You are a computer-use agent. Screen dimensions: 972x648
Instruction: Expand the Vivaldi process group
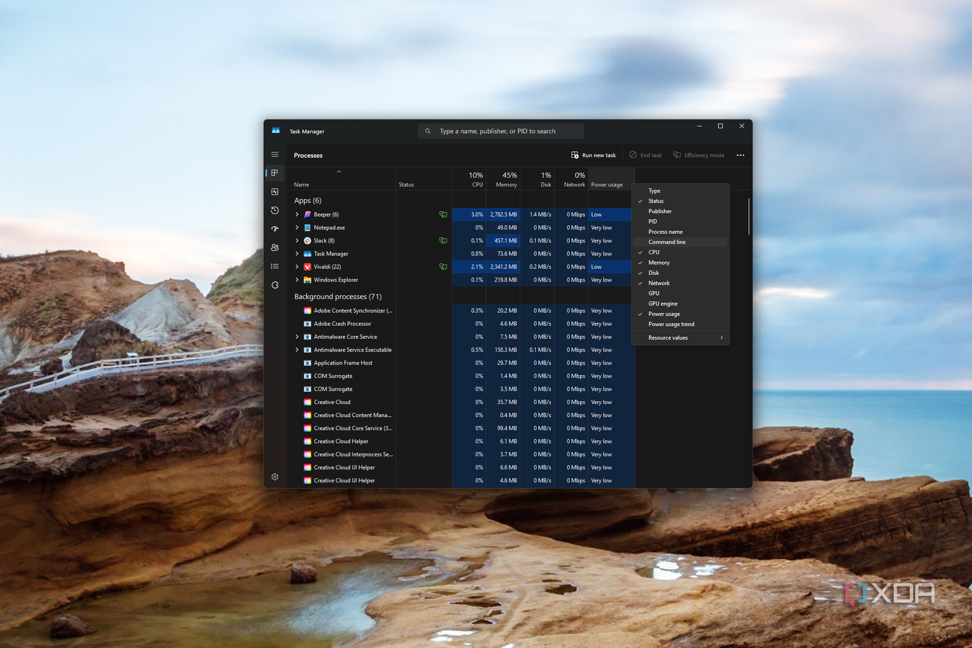coord(297,266)
